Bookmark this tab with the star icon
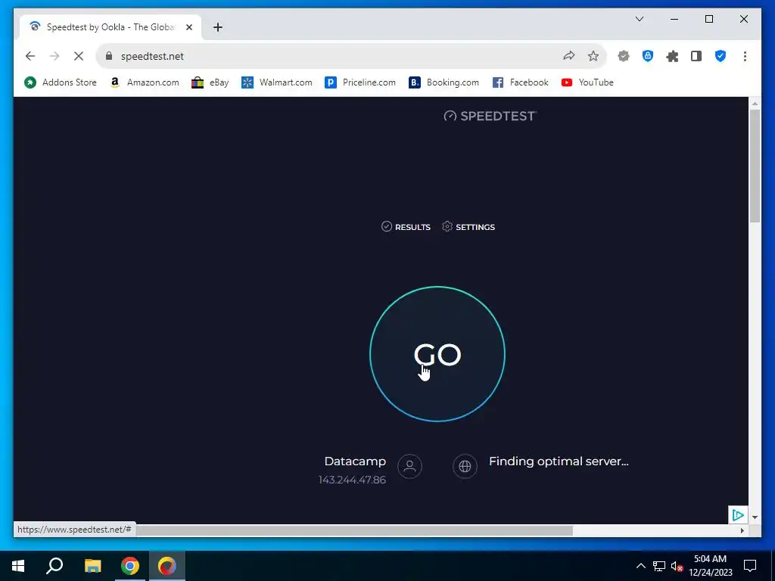Viewport: 775px width, 581px height. pos(593,56)
